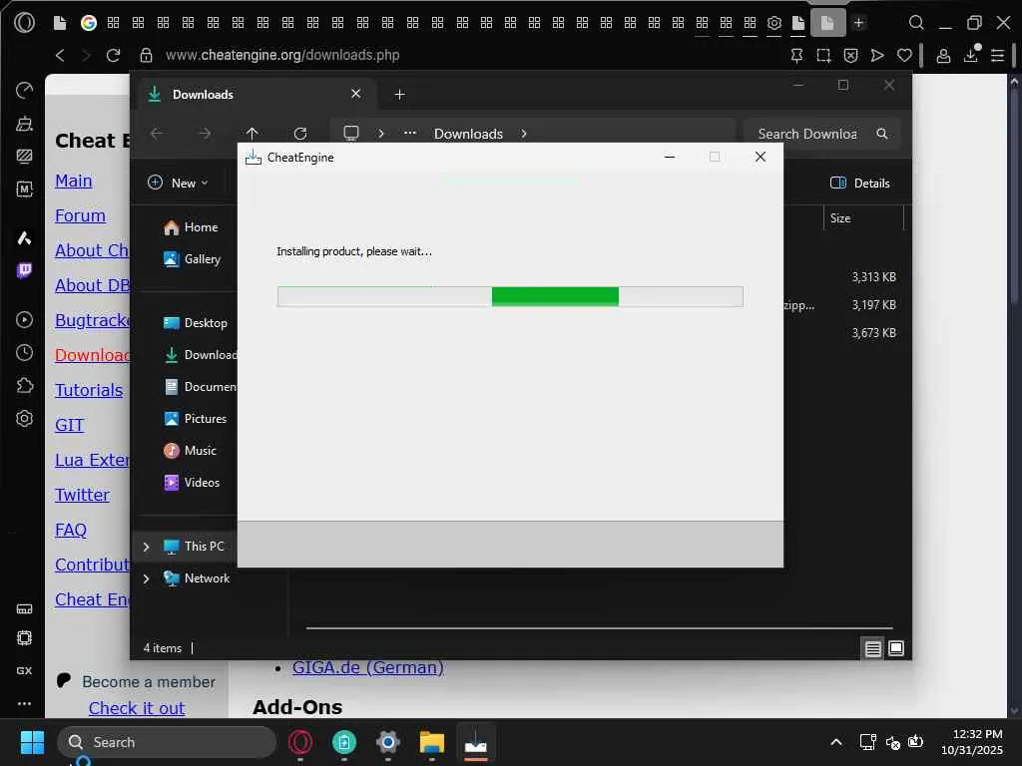Open the FAQ link
1022x766 pixels.
coord(71,530)
